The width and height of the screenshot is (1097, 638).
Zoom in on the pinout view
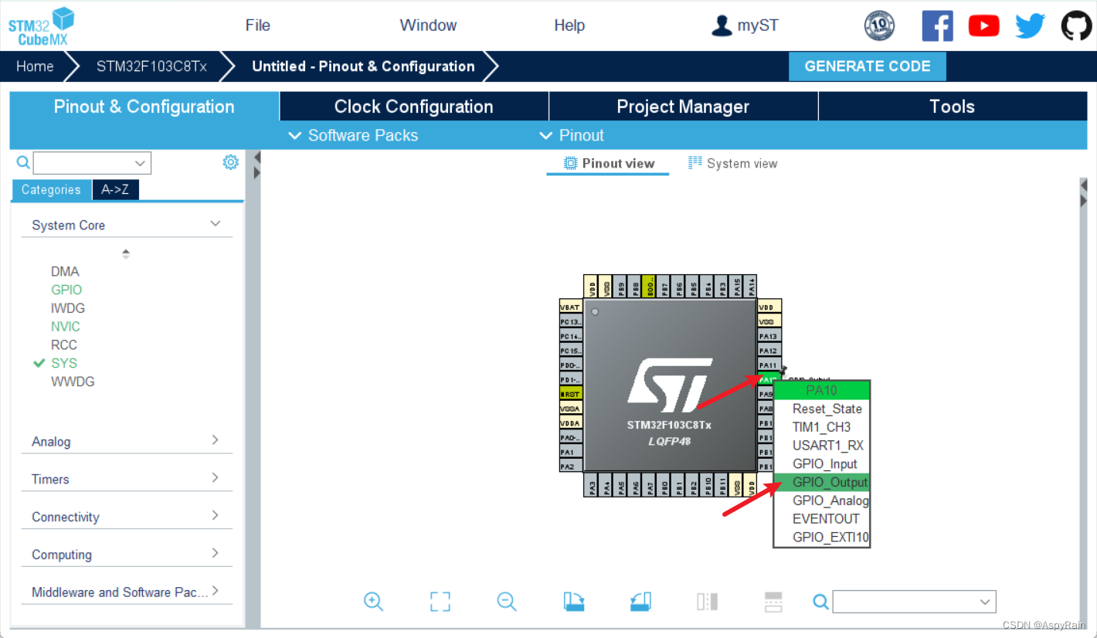coord(373,601)
